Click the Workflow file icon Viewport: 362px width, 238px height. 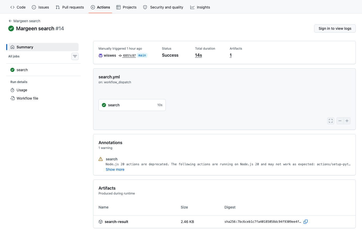pyautogui.click(x=12, y=98)
